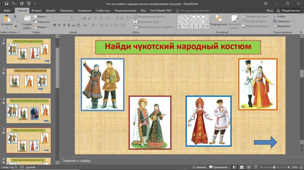This screenshot has width=304, height=170.
Task: Toggle bold Ж formatting
Action: click(x=55, y=25)
